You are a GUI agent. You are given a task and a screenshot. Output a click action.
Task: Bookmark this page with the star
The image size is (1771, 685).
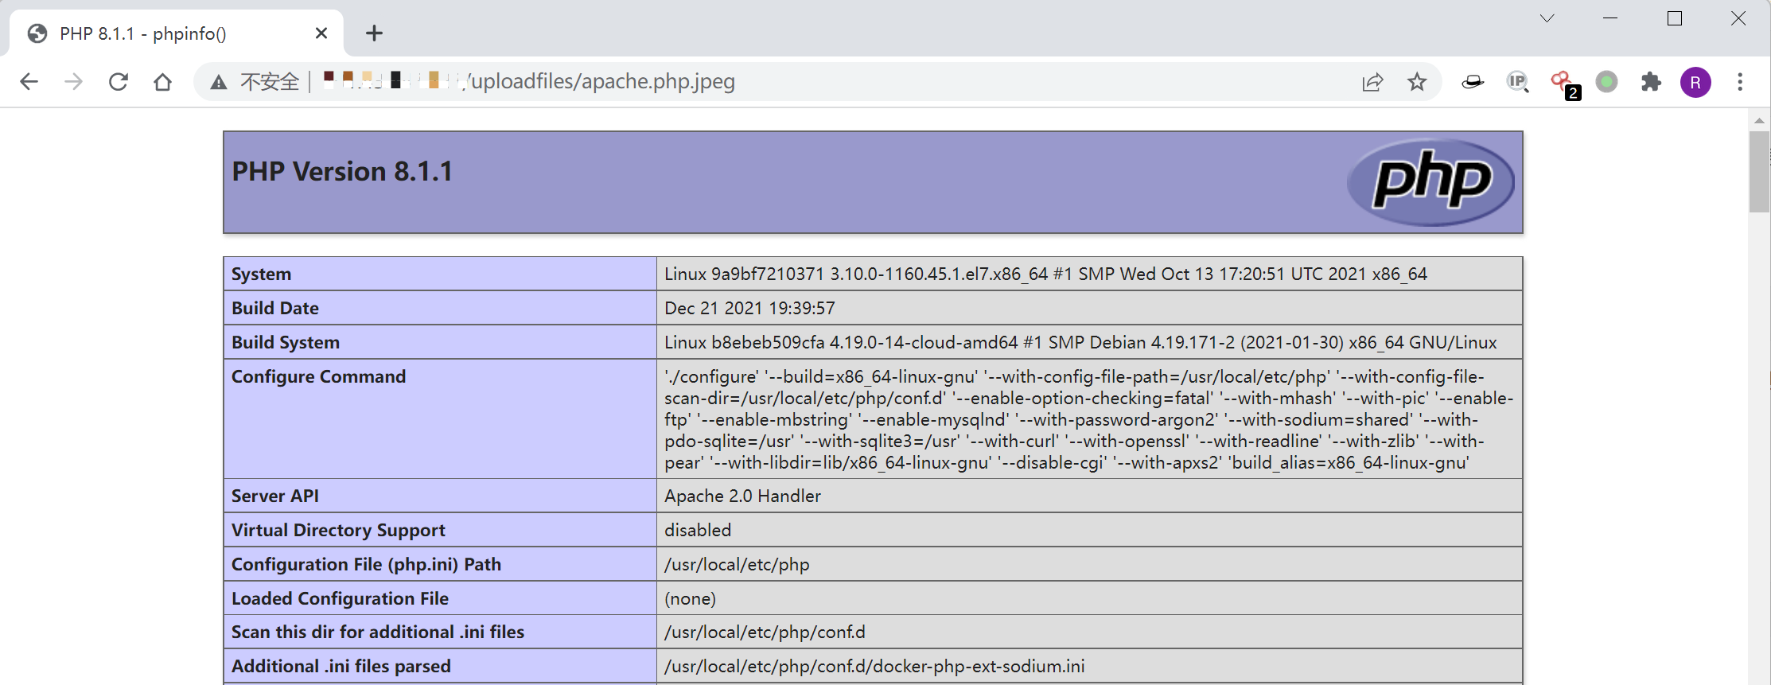point(1417,82)
